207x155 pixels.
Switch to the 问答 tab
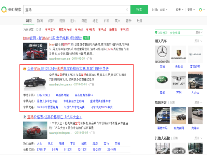tap(51, 21)
